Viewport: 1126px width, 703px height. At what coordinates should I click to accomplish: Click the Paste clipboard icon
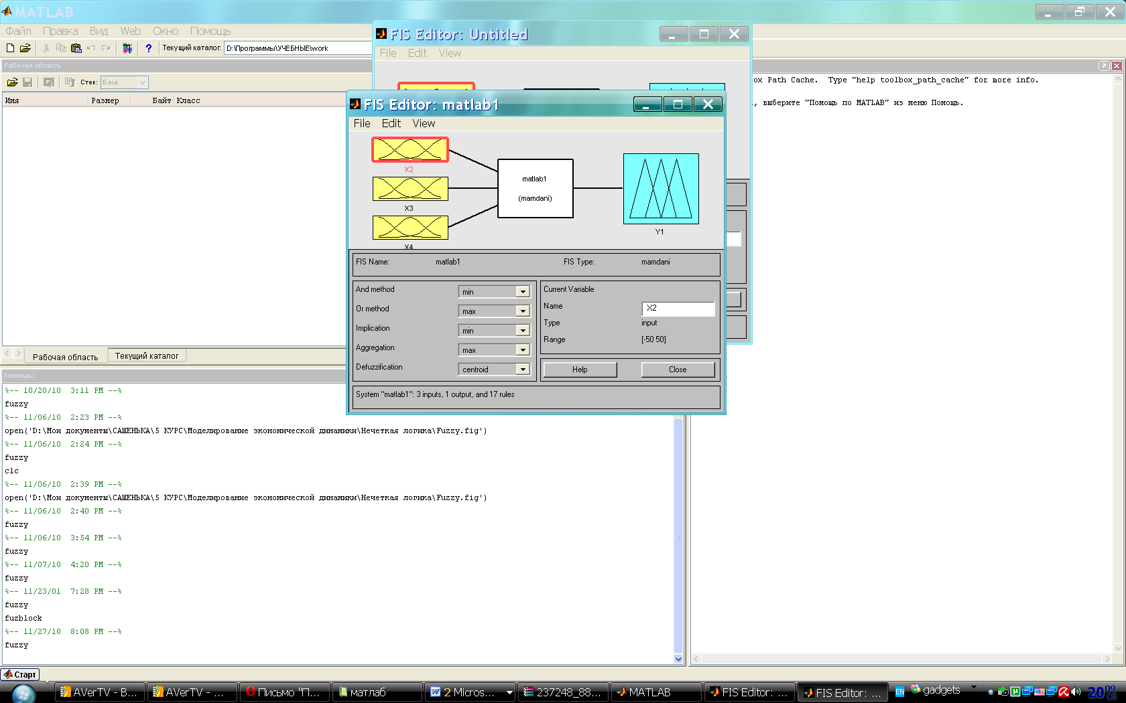(x=76, y=48)
